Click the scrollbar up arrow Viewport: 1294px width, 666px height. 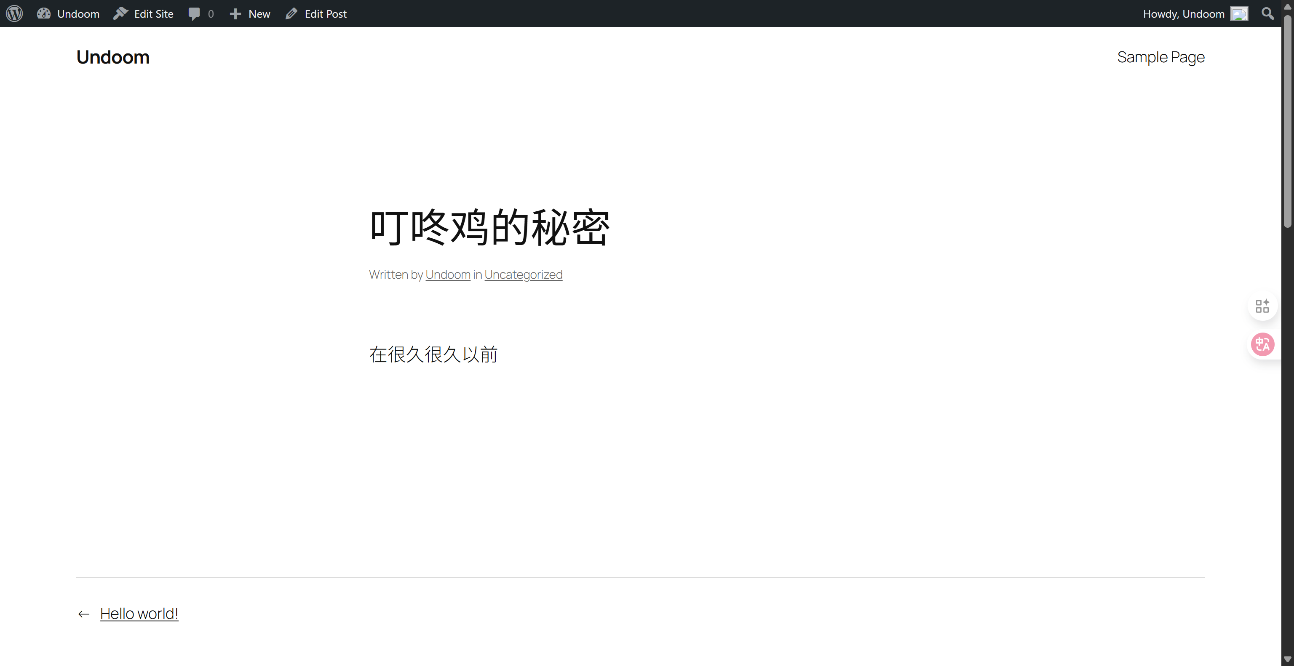point(1287,6)
